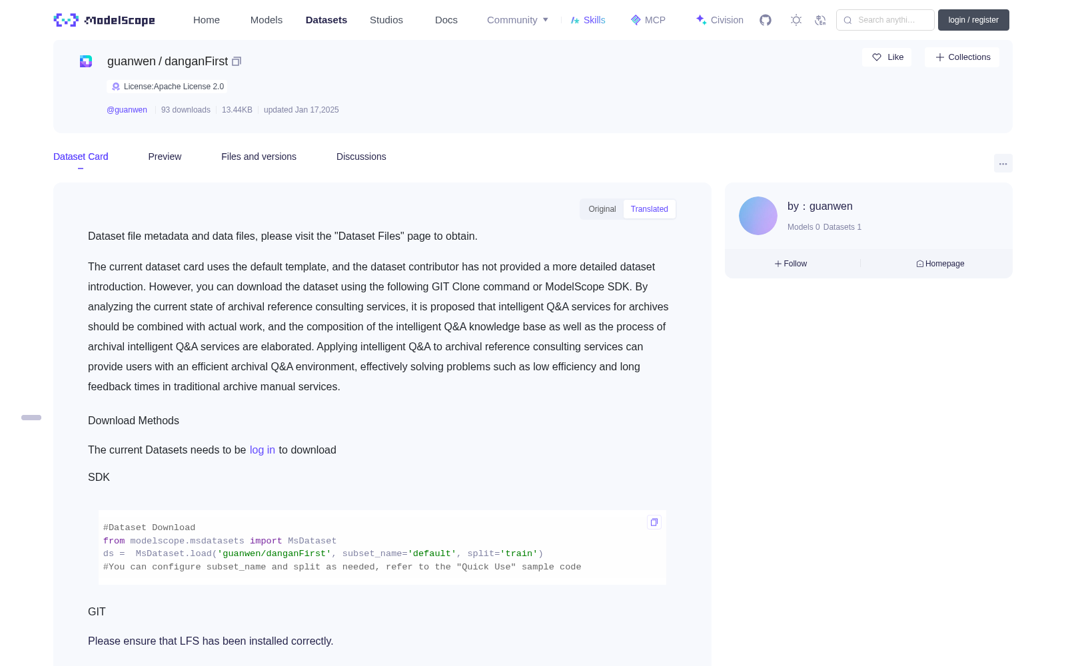Image resolution: width=1066 pixels, height=666 pixels.
Task: Click the "Datasets 1" count
Action: 843,227
